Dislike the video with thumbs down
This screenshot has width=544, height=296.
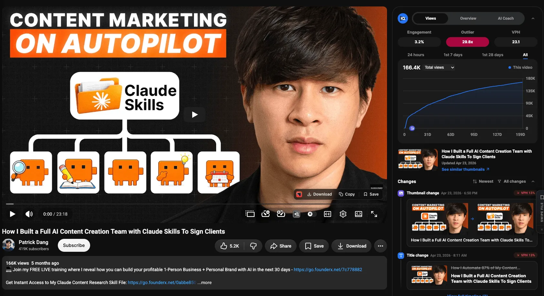click(x=253, y=246)
